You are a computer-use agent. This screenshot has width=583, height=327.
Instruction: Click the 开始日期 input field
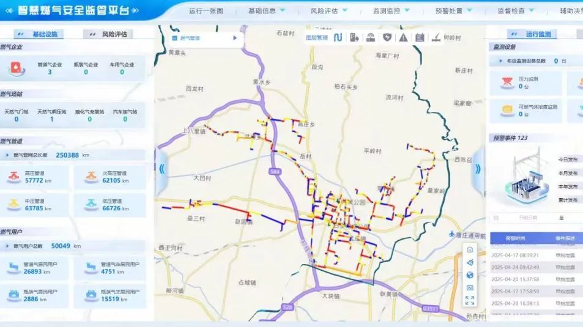click(x=527, y=218)
